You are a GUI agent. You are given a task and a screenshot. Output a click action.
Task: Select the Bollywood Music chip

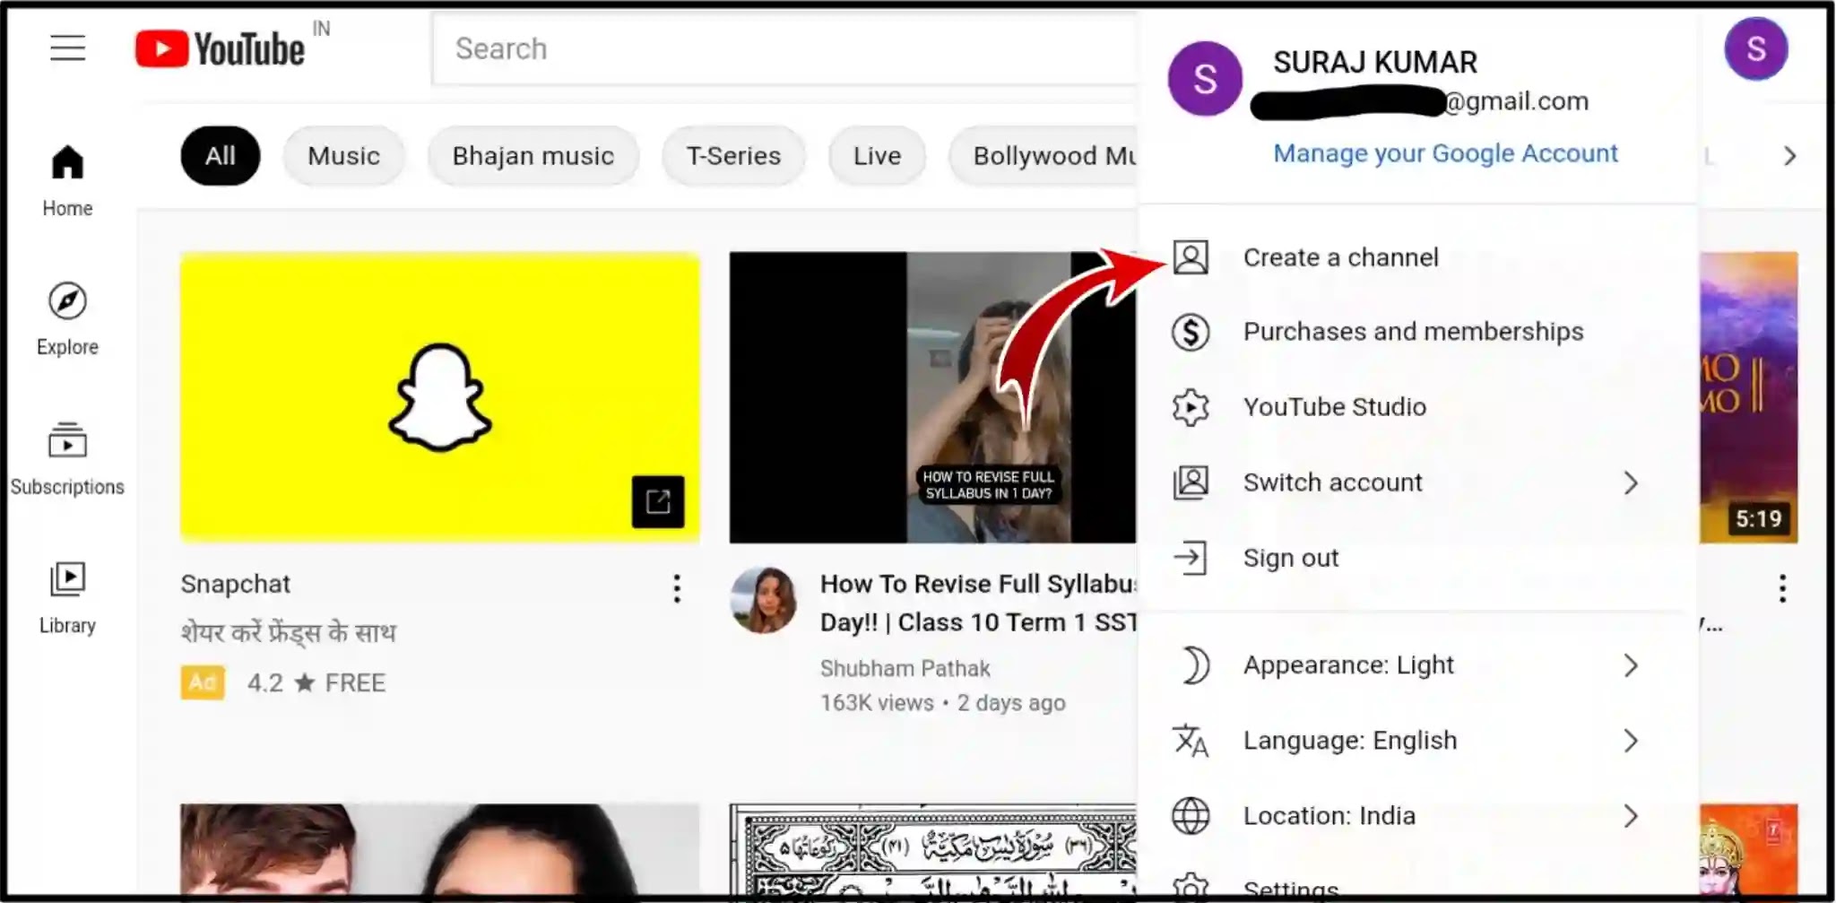1044,156
